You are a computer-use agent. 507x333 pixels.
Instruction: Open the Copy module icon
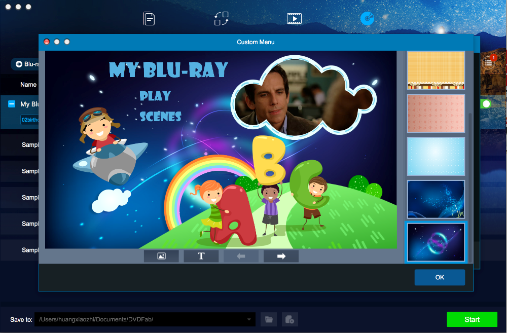149,19
